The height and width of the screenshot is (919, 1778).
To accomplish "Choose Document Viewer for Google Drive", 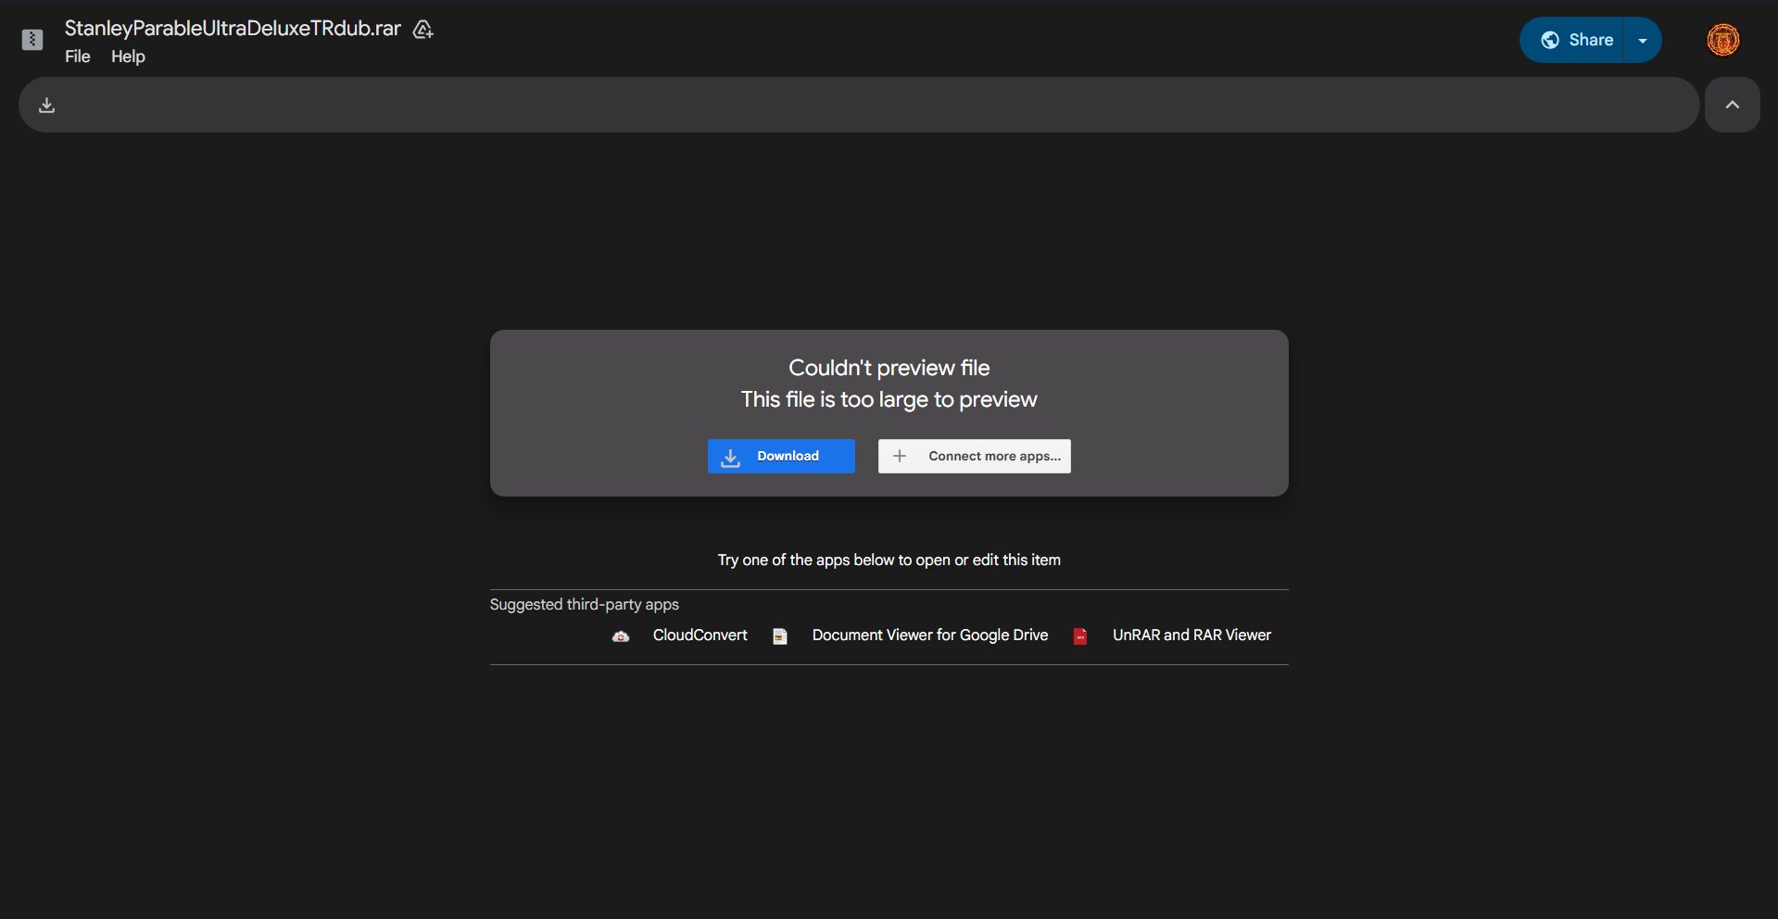I will tap(929, 635).
